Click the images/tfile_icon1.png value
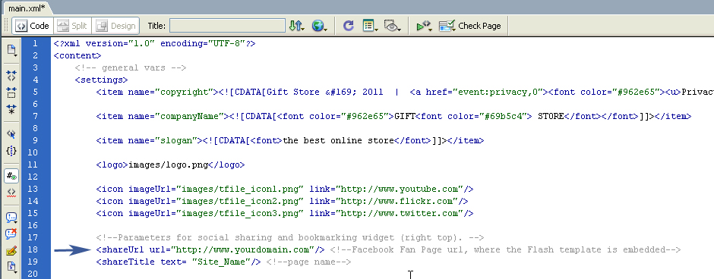Screen dimensions: 714x279 [x=239, y=189]
